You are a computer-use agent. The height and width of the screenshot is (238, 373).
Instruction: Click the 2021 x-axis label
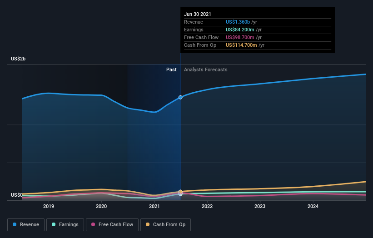tap(154, 206)
